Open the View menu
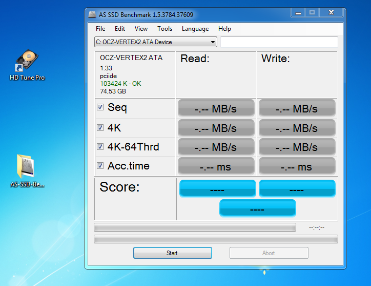The width and height of the screenshot is (371, 286). [x=141, y=29]
